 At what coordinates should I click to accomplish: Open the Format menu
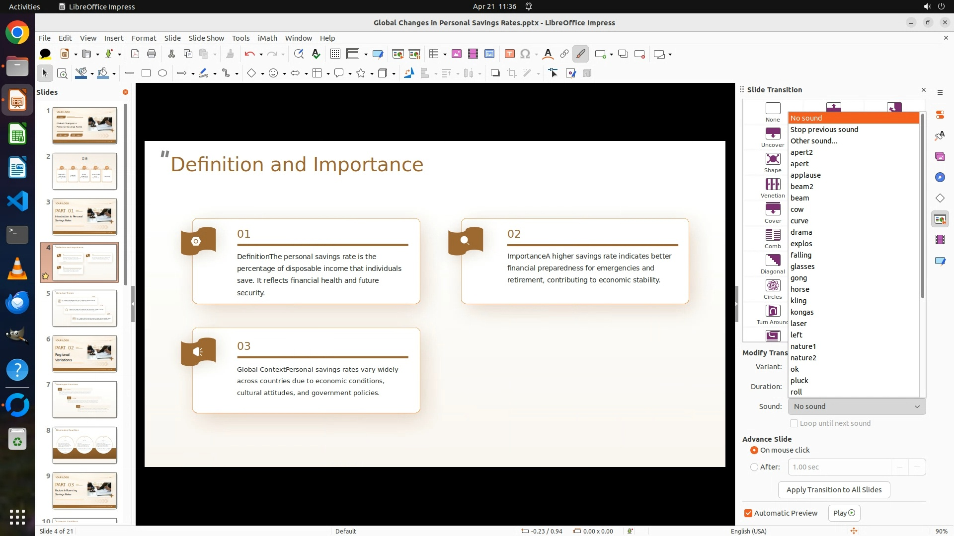(144, 38)
